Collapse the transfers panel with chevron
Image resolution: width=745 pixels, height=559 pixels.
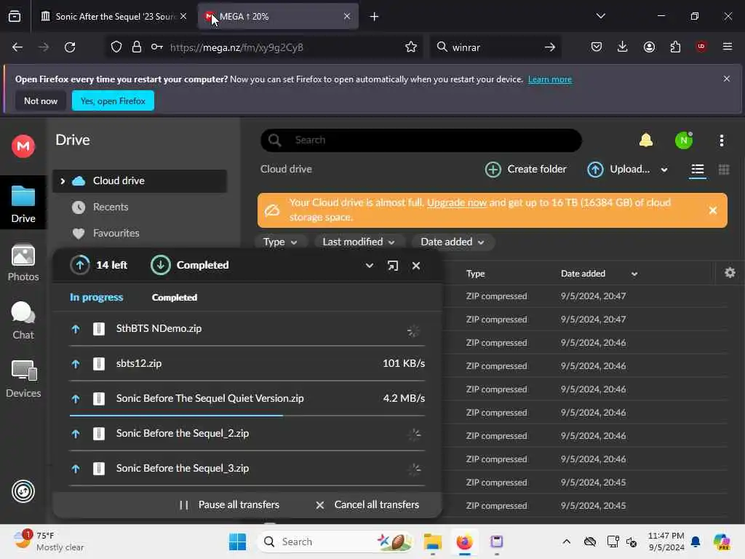(x=369, y=266)
